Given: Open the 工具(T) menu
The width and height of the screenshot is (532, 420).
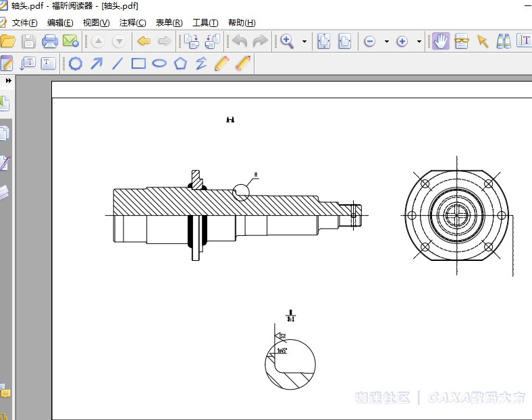Looking at the screenshot, I should (x=205, y=23).
